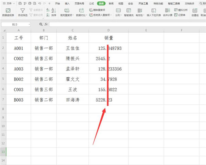
Task: Switch to the 插入 ribbon tab
Action: 67,3
